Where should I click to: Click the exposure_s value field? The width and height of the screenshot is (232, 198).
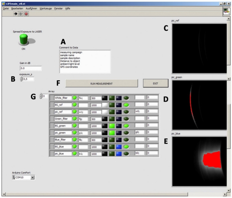(28, 79)
